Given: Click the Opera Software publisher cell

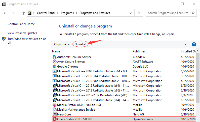Looking at the screenshot, I should [143, 119].
